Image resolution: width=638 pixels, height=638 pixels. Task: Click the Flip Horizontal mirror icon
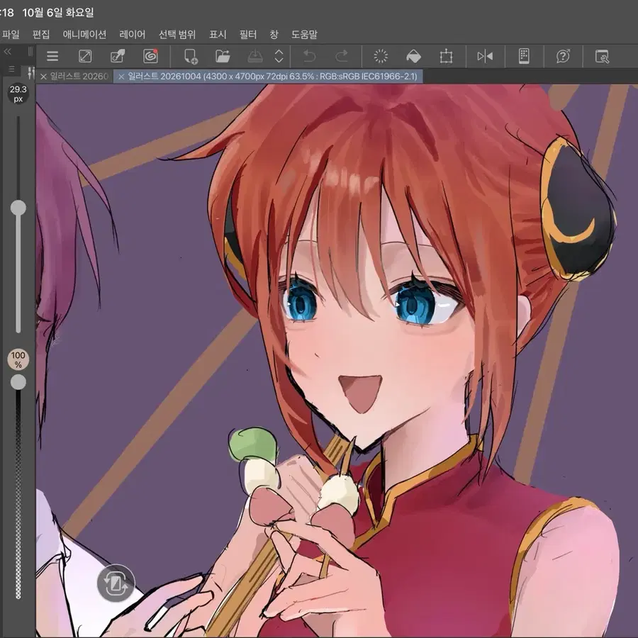click(485, 56)
